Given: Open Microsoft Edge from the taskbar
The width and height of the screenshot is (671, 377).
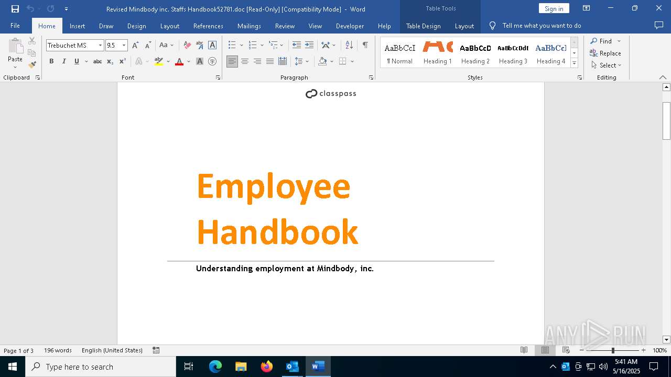Looking at the screenshot, I should click(x=215, y=367).
